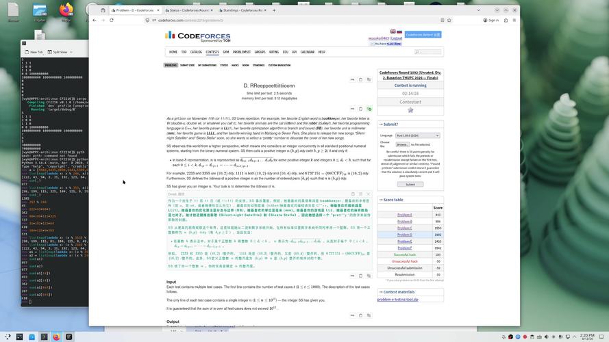Click the Logout link
609x342 pixels.
[x=397, y=38]
